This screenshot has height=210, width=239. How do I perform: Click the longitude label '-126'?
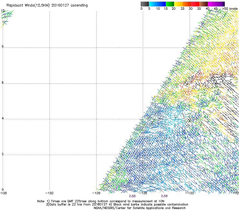[x=143, y=193]
